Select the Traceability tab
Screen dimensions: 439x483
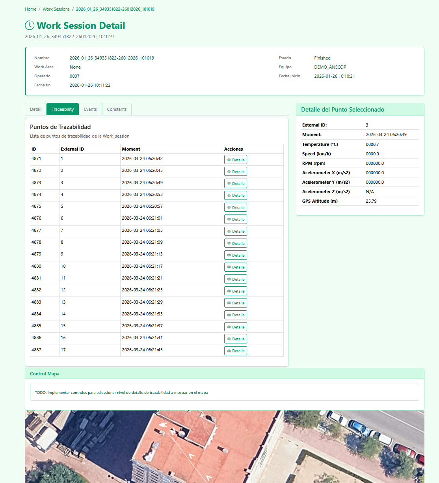63,109
